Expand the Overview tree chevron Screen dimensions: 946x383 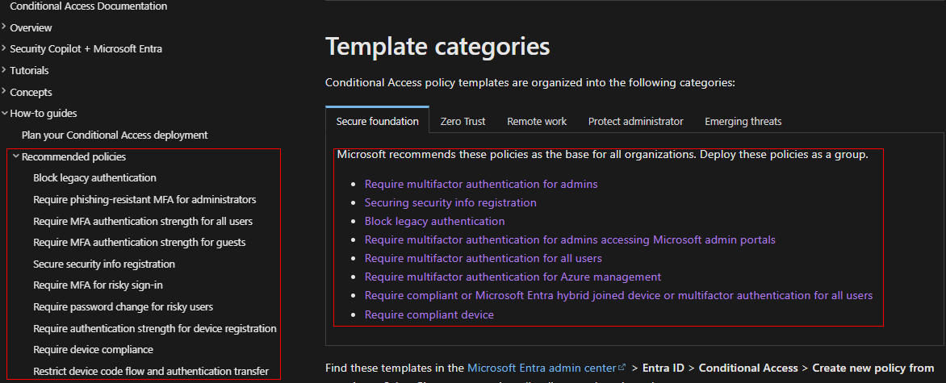pos(5,27)
